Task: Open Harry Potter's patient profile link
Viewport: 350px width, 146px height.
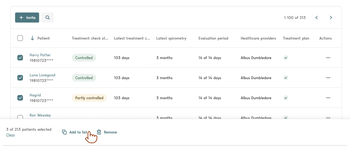Action: 40,55
